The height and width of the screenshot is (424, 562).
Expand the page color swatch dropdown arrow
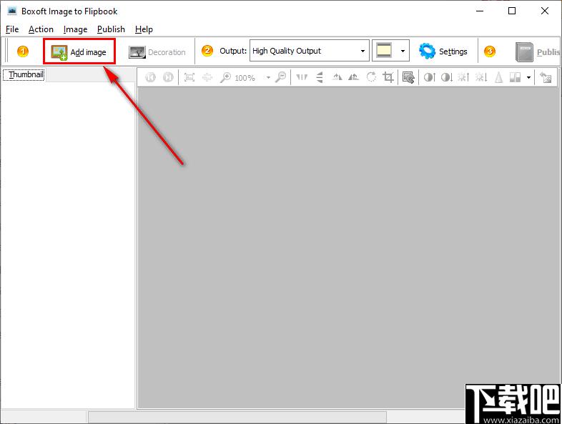point(403,51)
